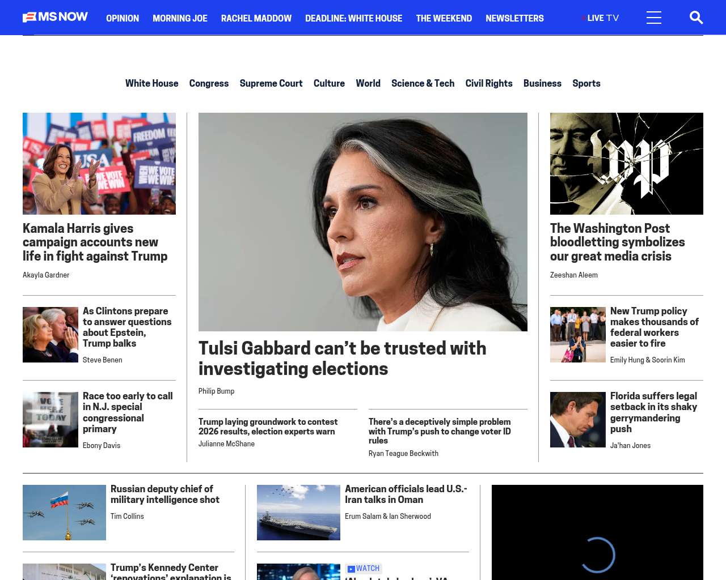View author Ebony Davis
Image resolution: width=726 pixels, height=580 pixels.
click(x=102, y=445)
